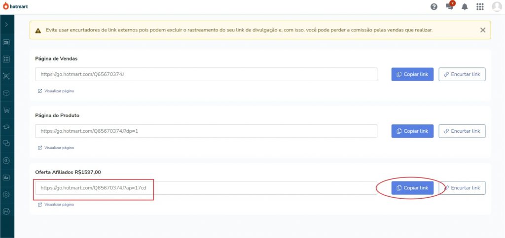Copy the Página do Produto link
Viewport: 505px width, 238px height.
point(412,131)
